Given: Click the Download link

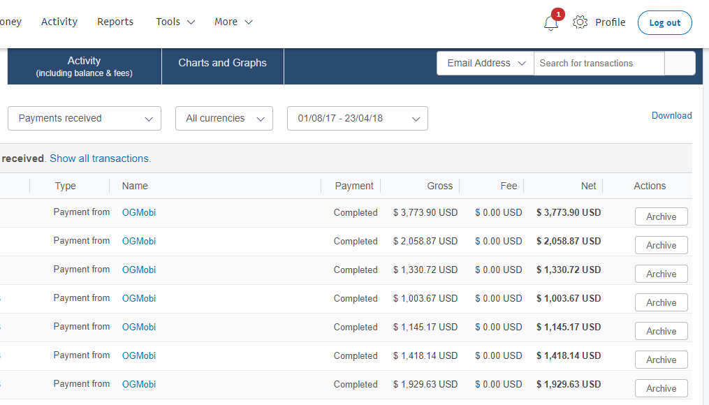Looking at the screenshot, I should (x=671, y=115).
